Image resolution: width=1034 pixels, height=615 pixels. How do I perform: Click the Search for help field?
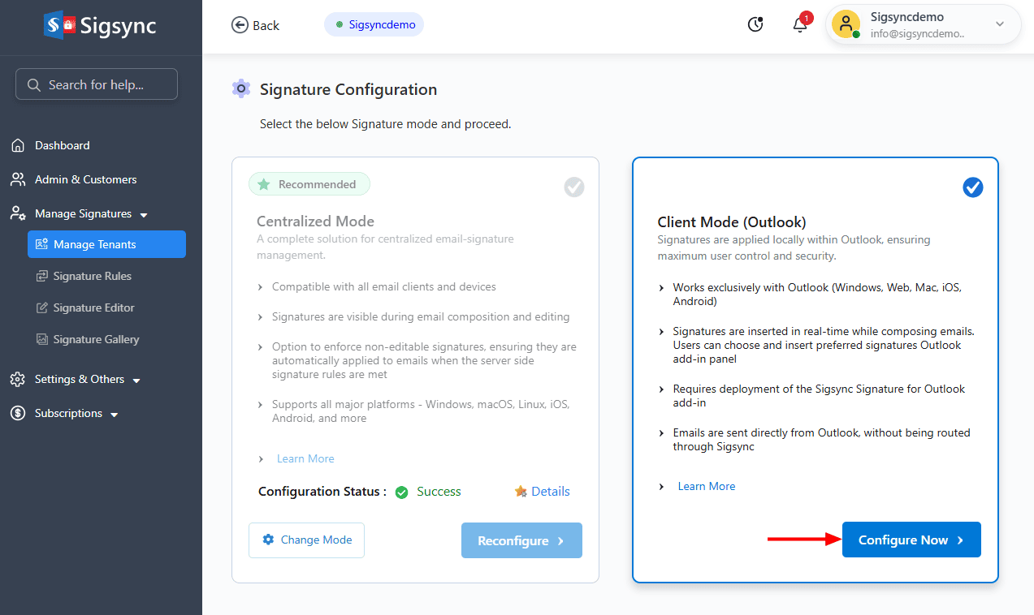pyautogui.click(x=97, y=84)
